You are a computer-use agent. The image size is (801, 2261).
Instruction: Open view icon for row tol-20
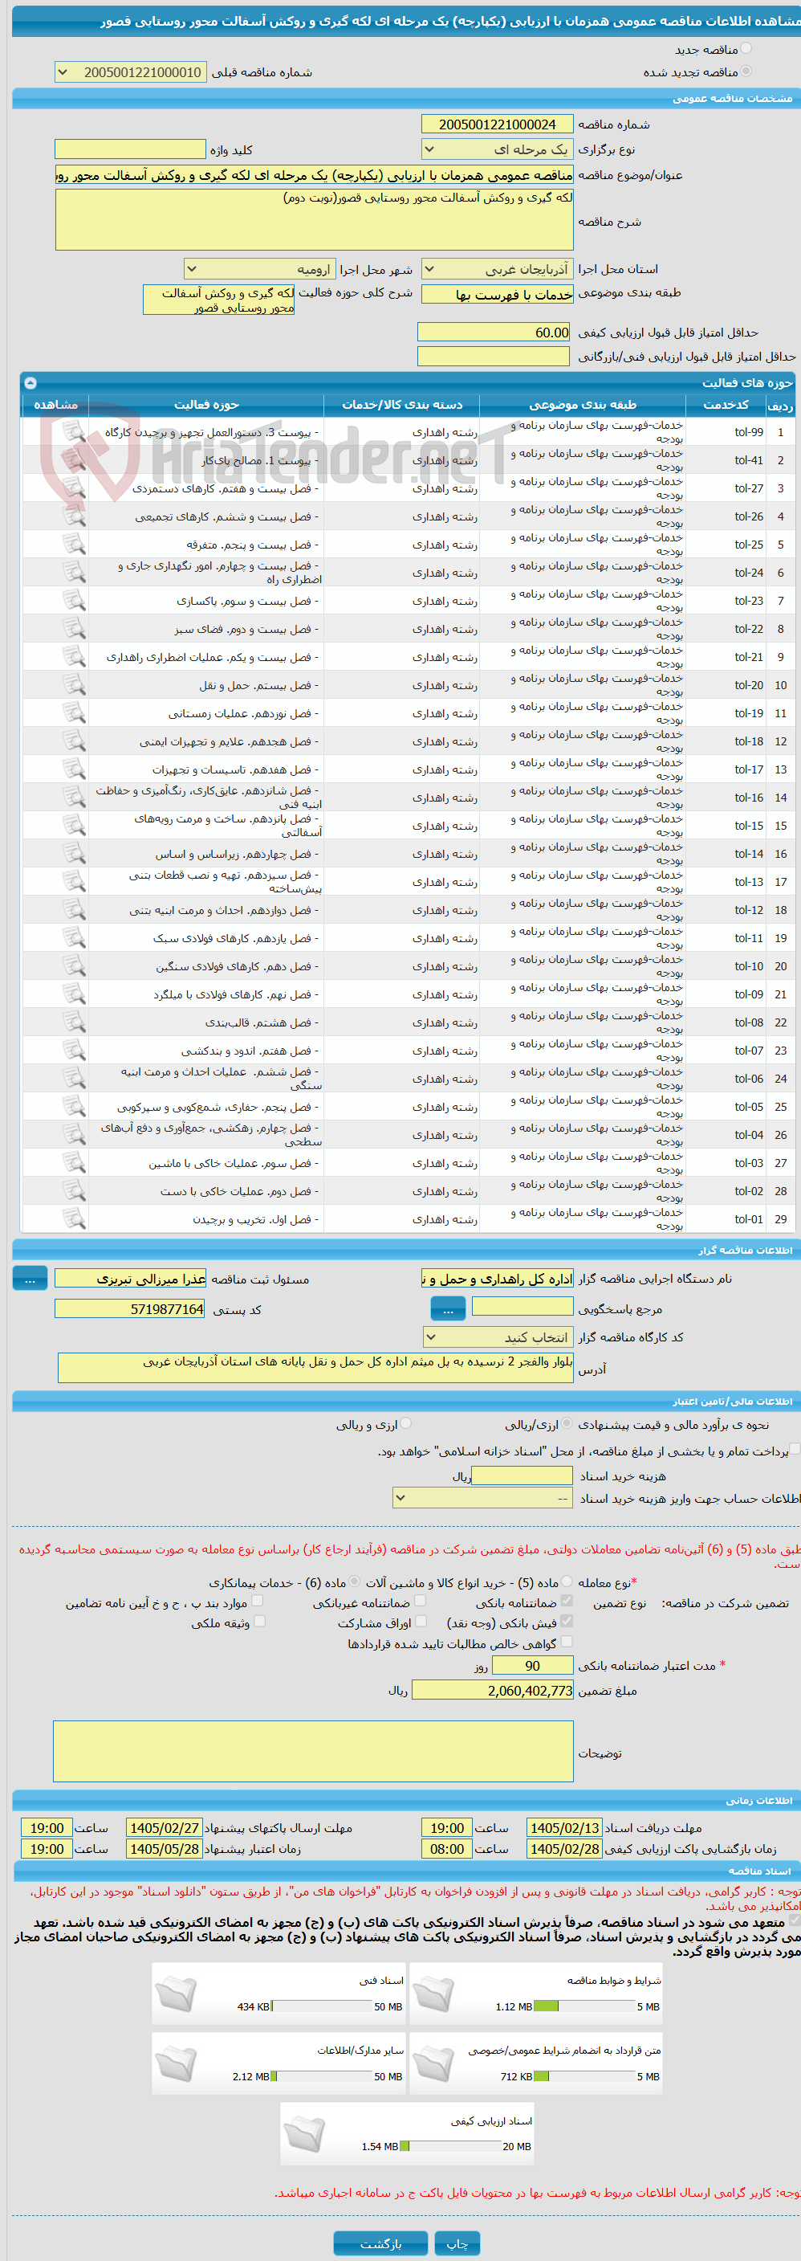[x=74, y=684]
